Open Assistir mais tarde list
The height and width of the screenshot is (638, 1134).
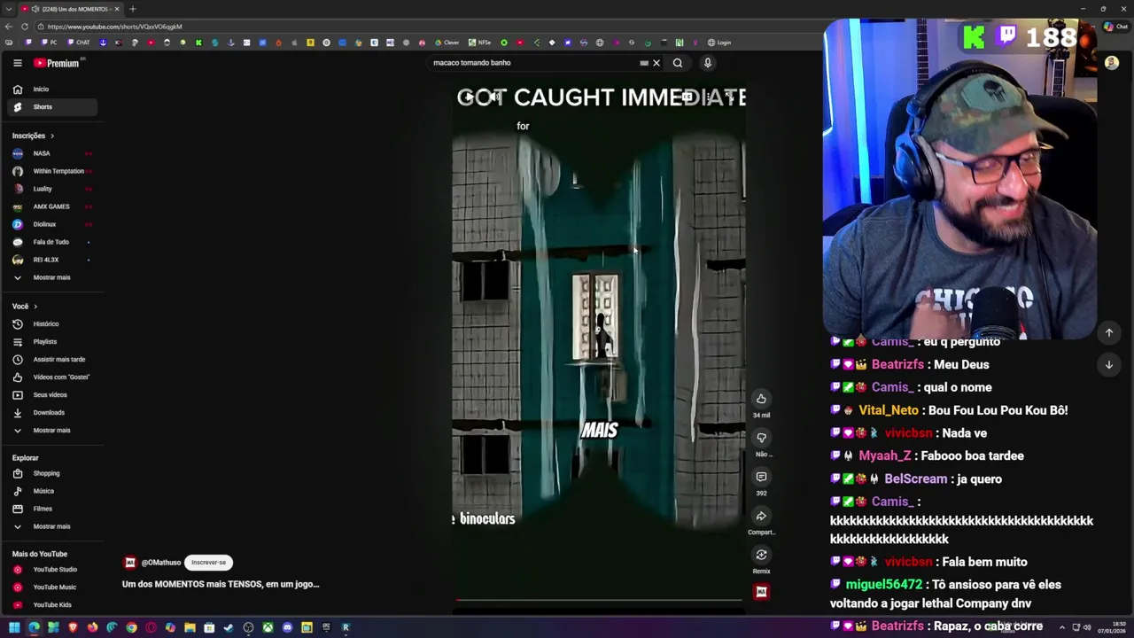pyautogui.click(x=51, y=359)
